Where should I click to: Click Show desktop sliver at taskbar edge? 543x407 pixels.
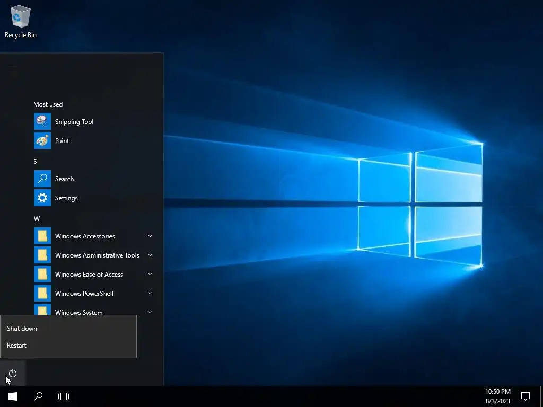point(541,396)
